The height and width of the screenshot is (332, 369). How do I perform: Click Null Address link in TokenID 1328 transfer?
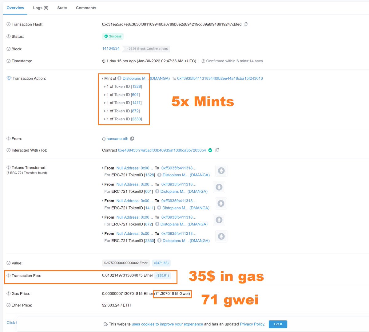(135, 168)
